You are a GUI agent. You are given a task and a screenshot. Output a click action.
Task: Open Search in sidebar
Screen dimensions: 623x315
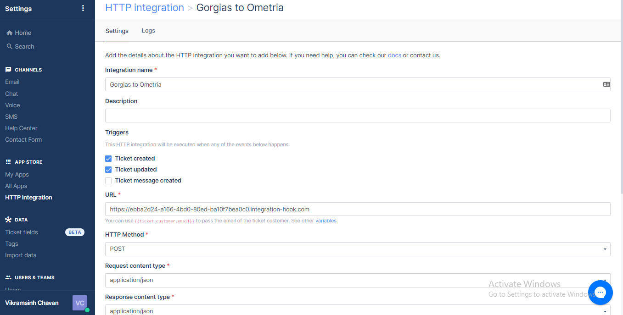[x=24, y=46]
